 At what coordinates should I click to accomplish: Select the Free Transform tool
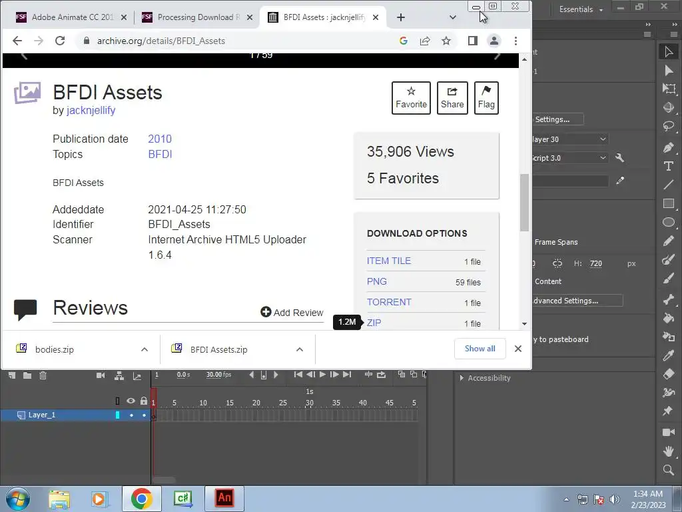pyautogui.click(x=669, y=89)
